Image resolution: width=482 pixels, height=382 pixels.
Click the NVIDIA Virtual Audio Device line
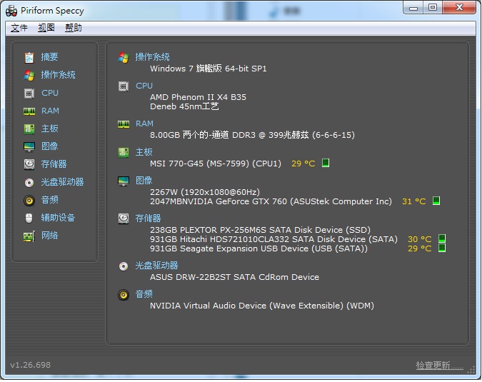click(x=262, y=306)
